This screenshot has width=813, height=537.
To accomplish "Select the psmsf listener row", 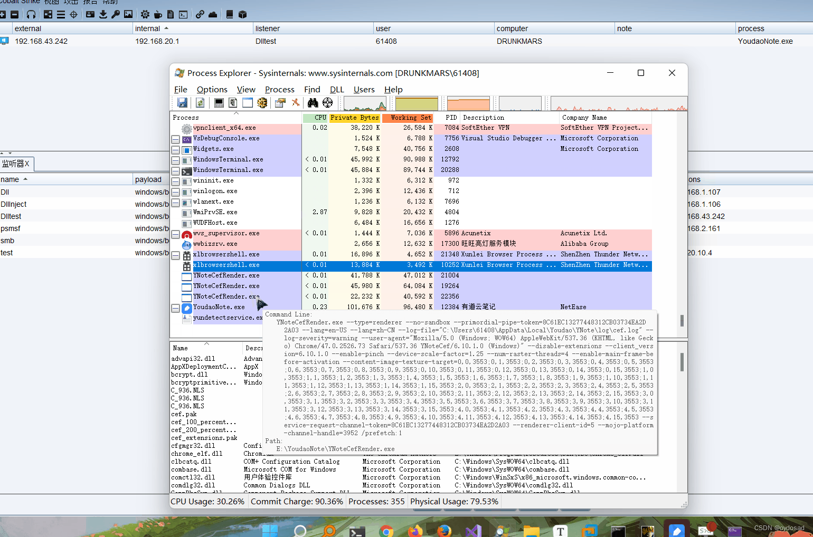I will point(84,228).
